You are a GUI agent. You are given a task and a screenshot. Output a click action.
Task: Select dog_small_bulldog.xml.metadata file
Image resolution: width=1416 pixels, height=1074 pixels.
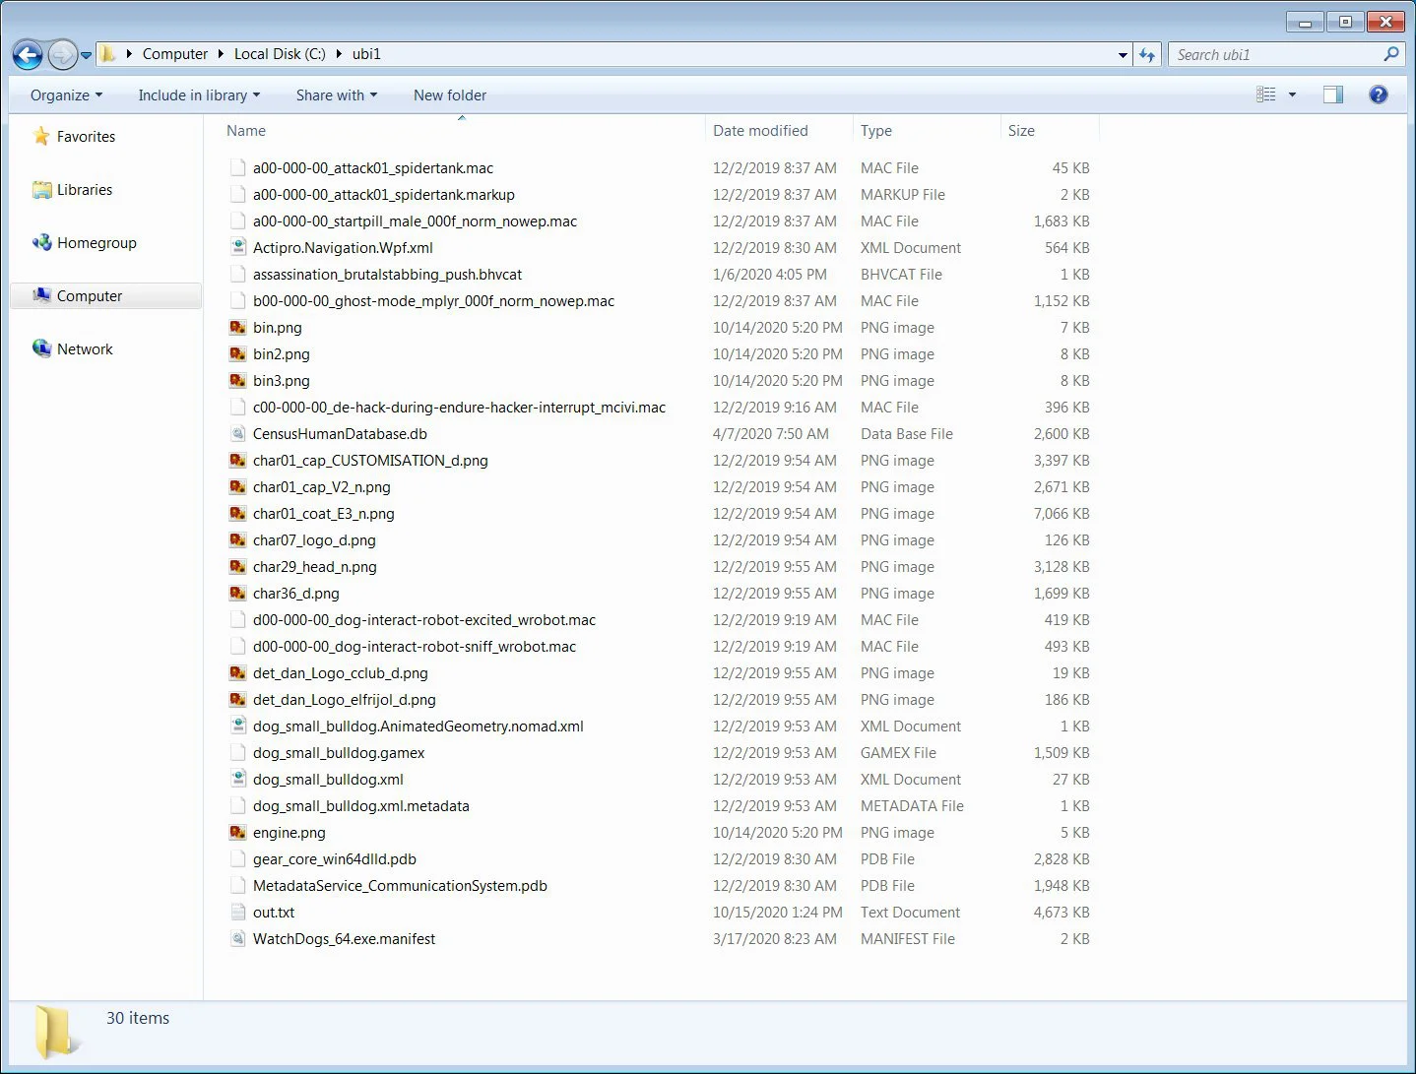[360, 806]
